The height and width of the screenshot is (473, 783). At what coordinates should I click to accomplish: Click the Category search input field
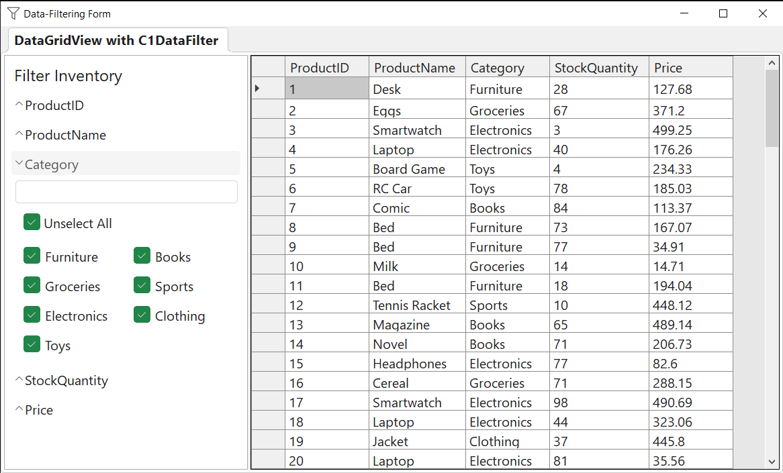(126, 192)
